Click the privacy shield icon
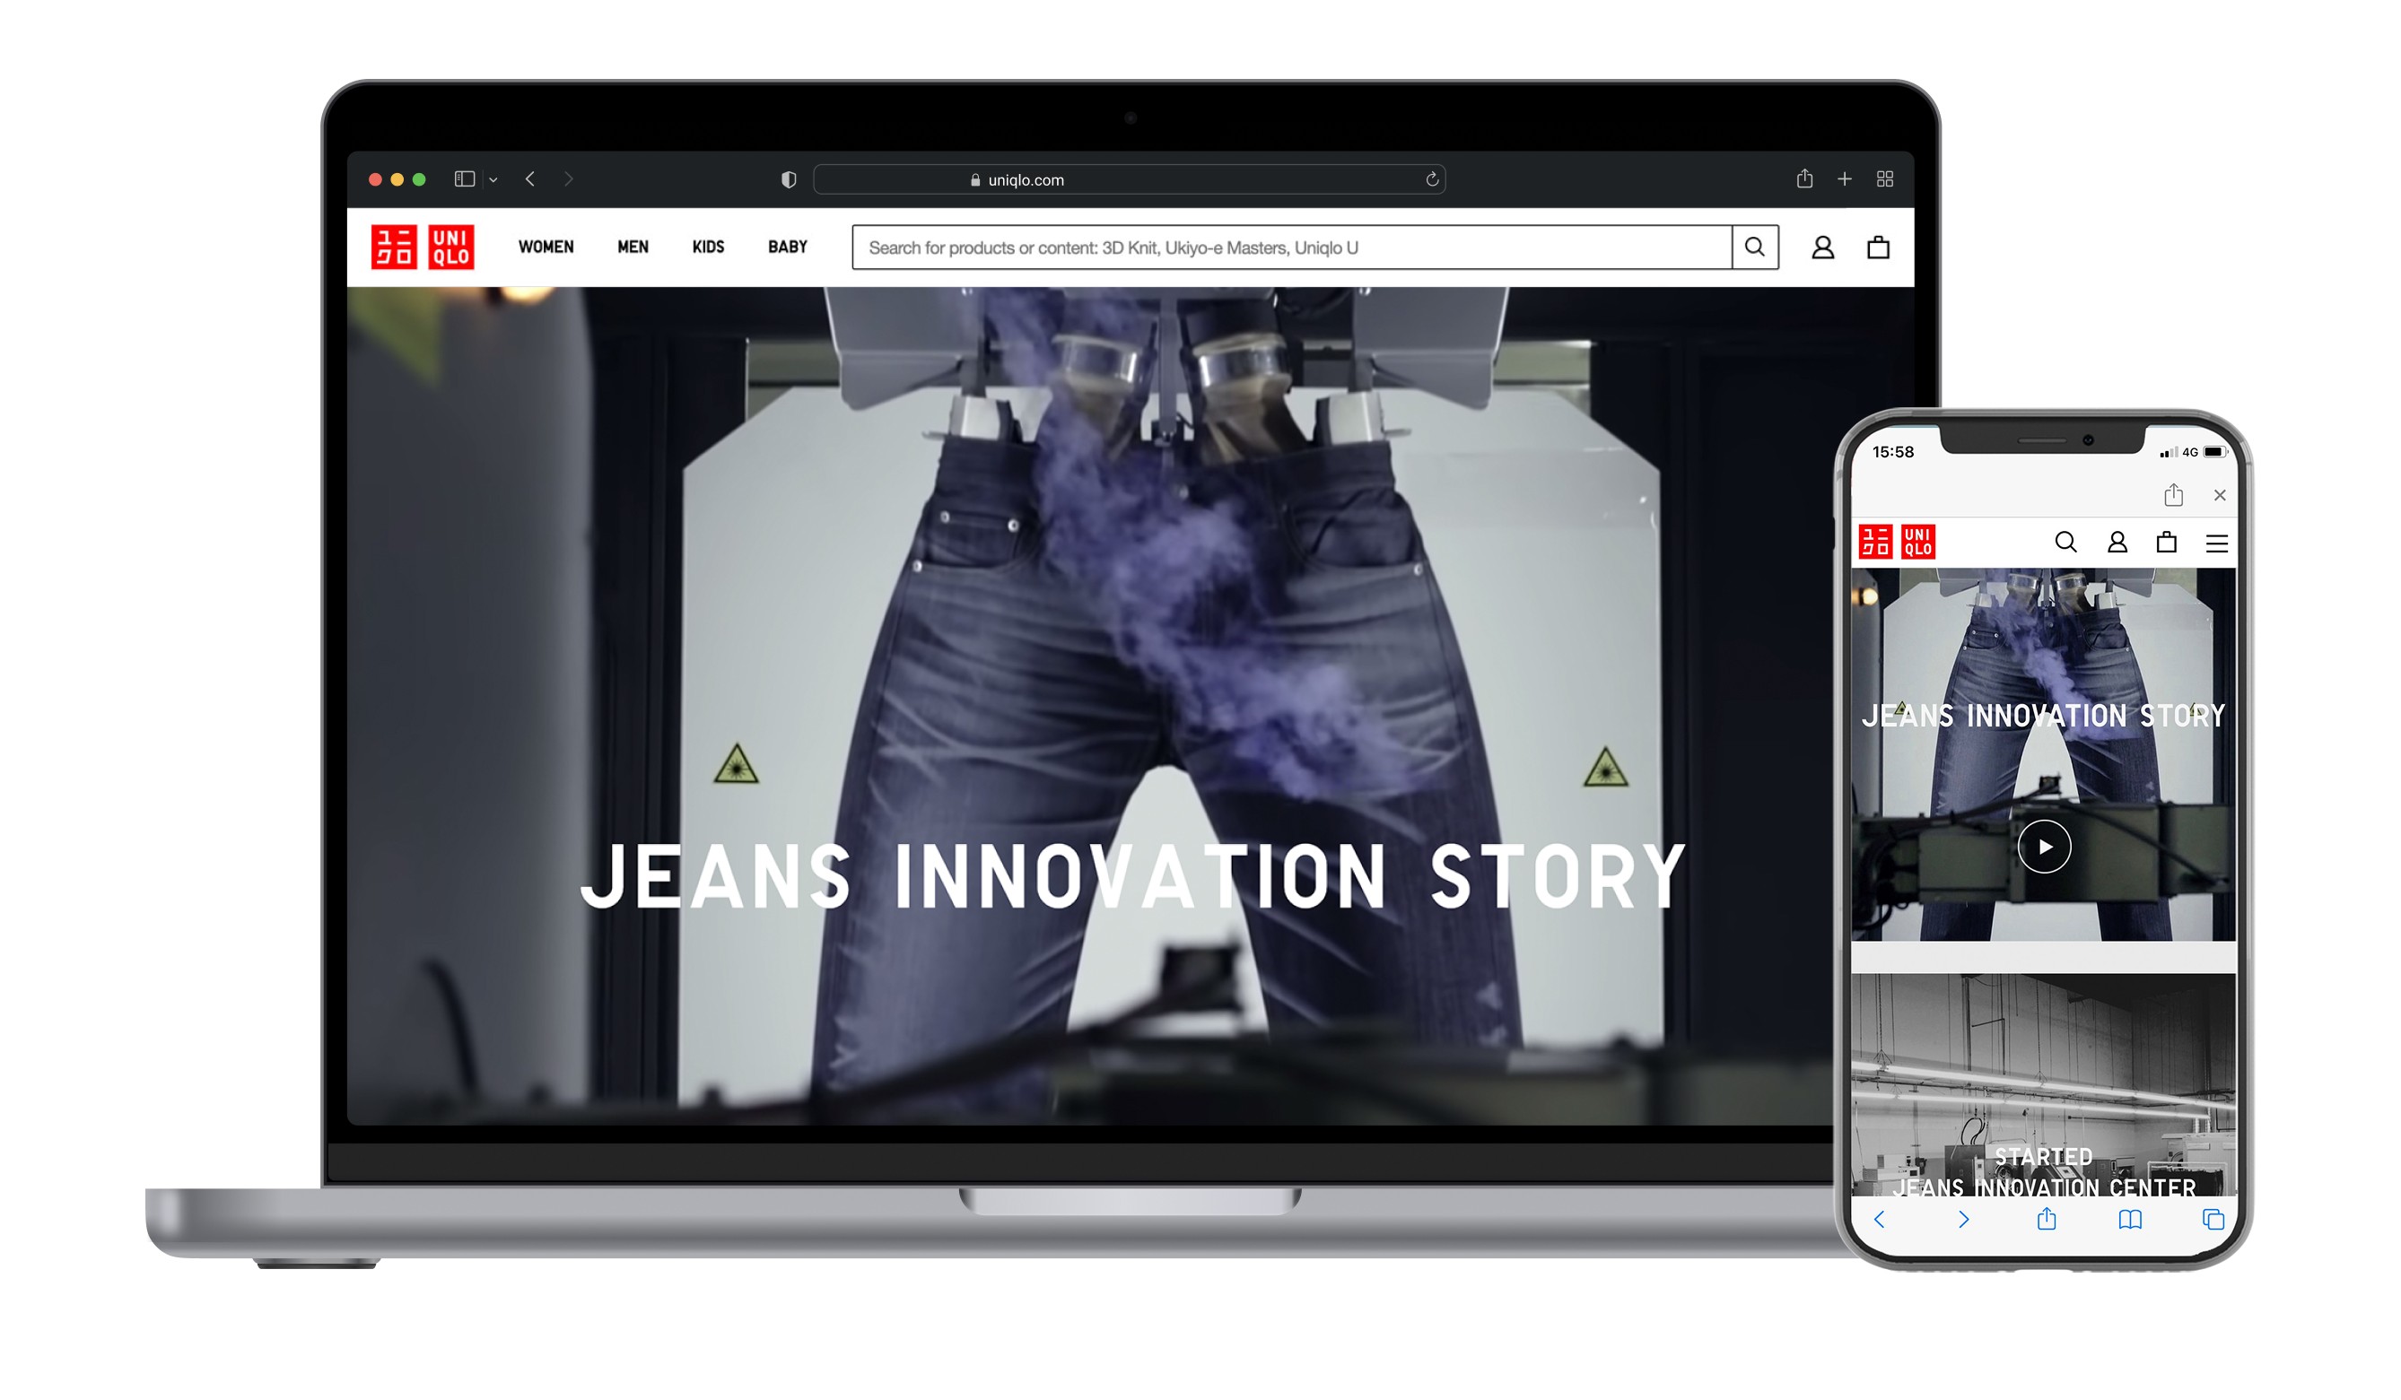 click(x=788, y=180)
